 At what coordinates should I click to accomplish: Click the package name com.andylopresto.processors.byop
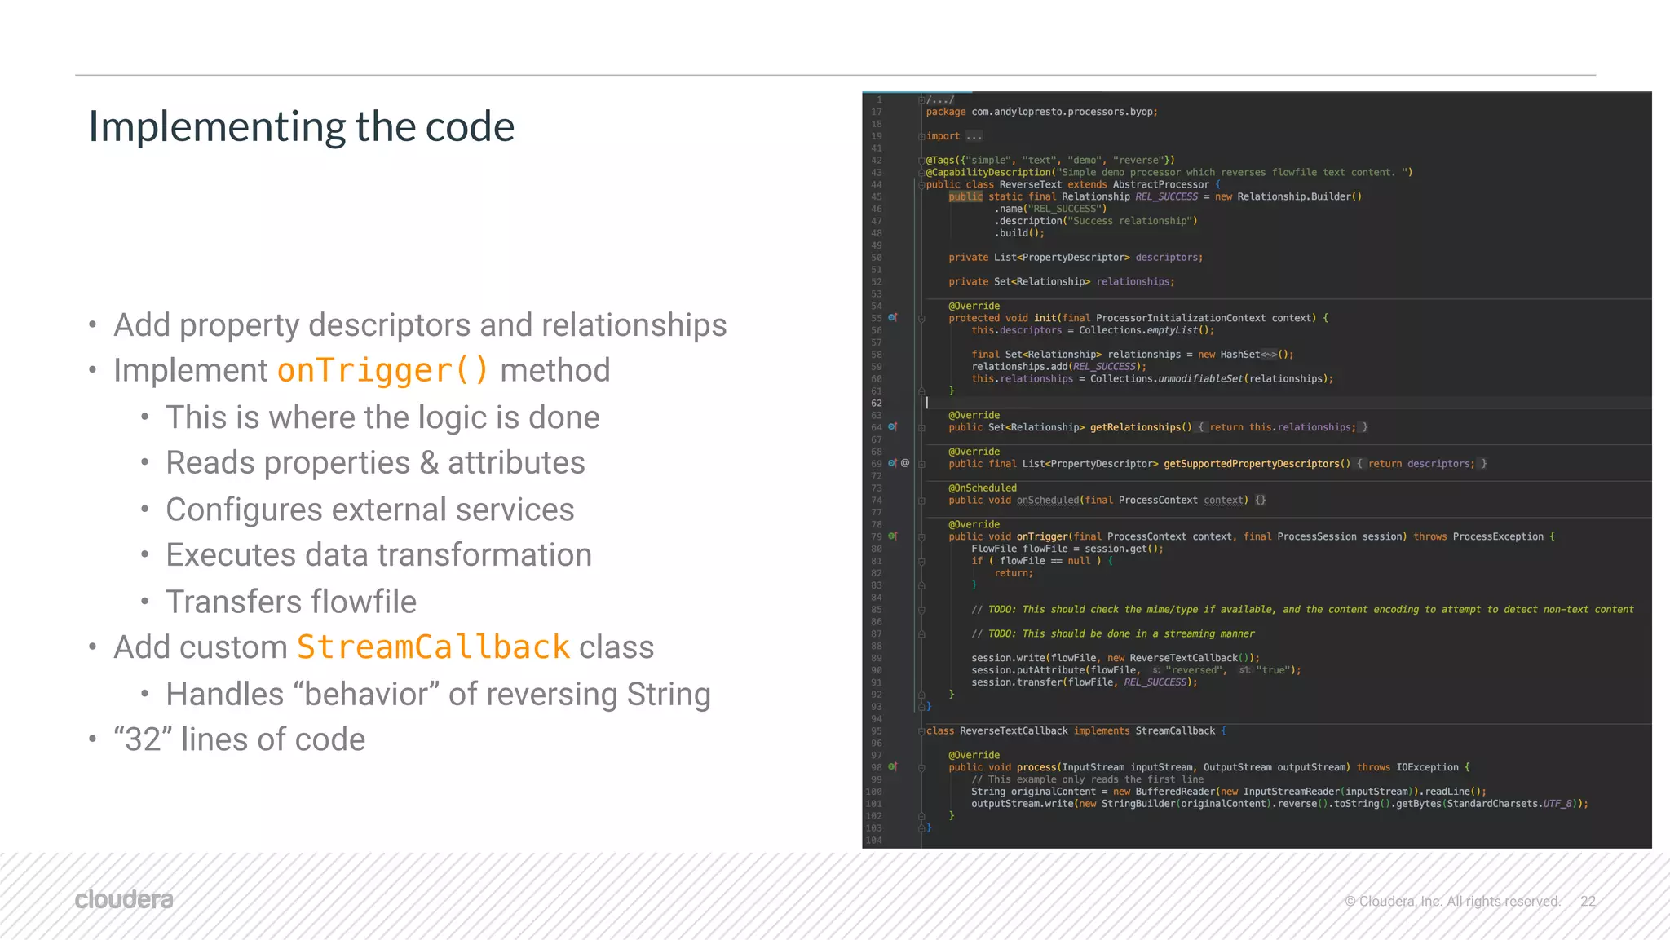tap(1062, 112)
